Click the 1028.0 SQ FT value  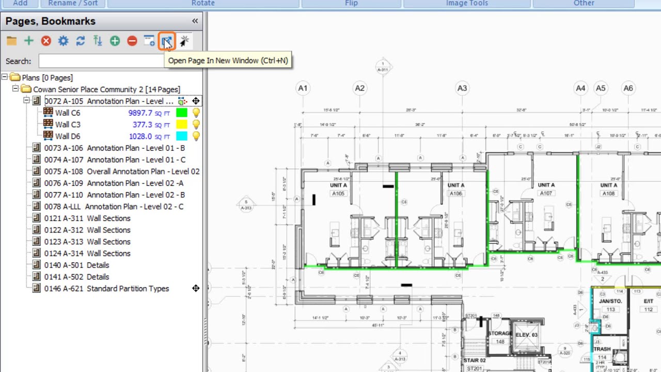click(x=149, y=136)
